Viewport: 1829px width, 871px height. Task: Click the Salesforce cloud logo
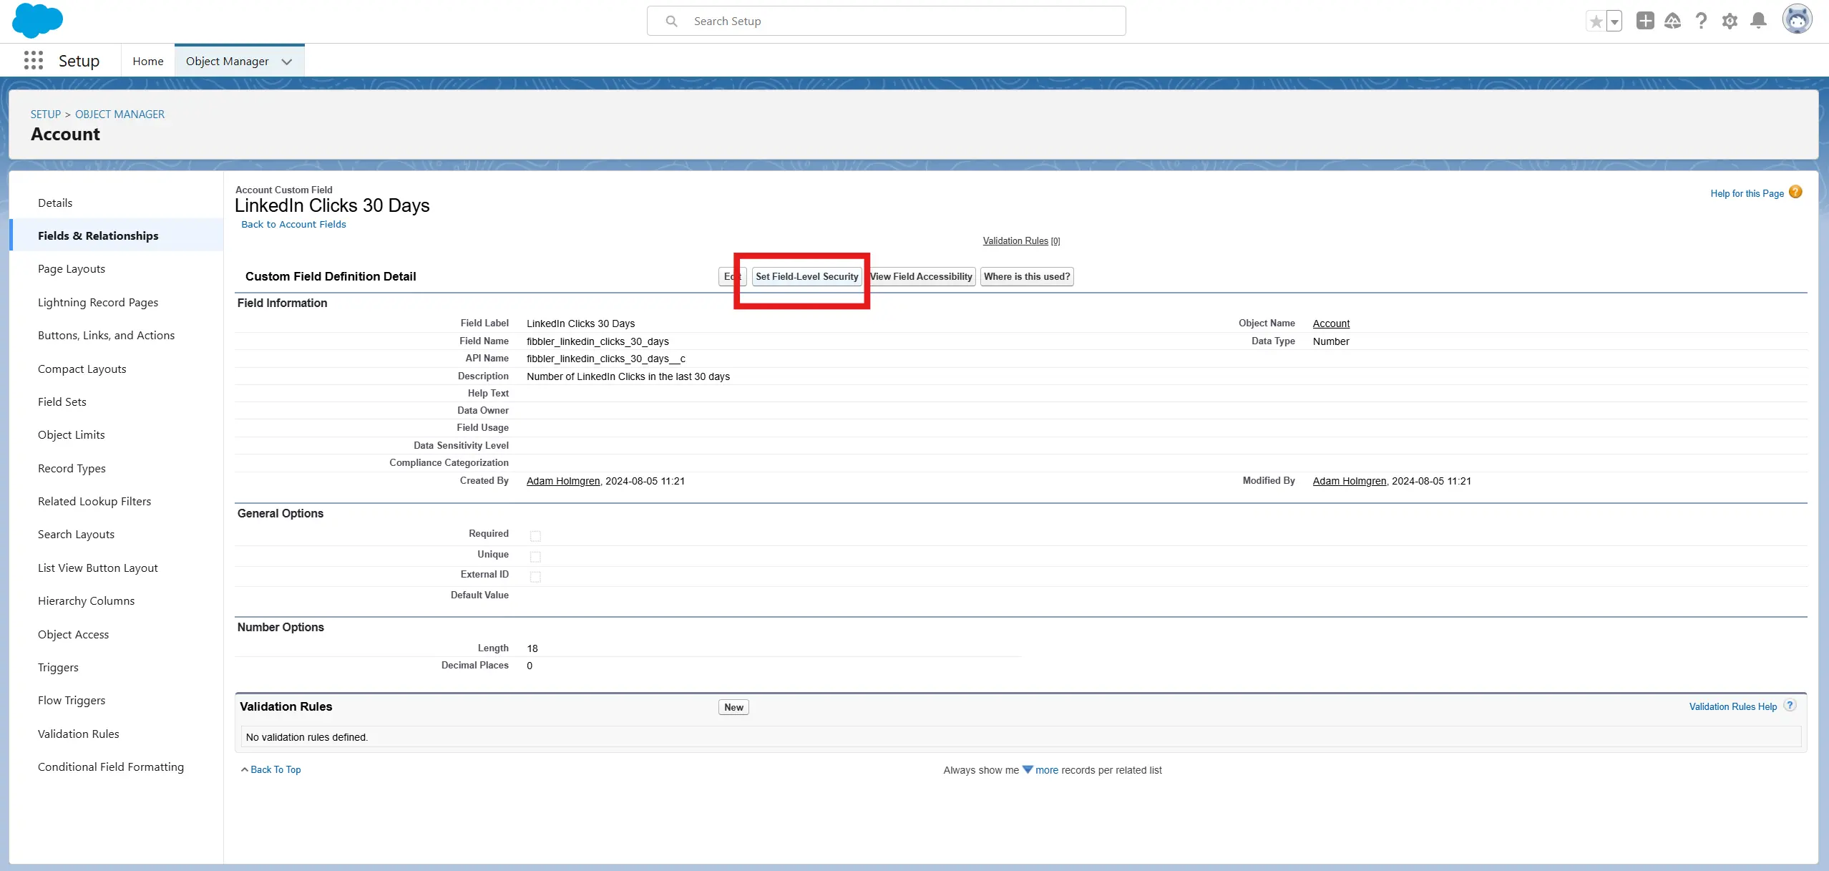tap(37, 21)
